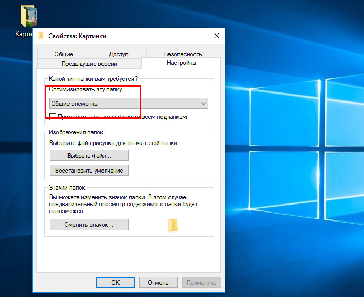Screen dimensions: 364x297
Task: Select the Картинки desktop folder icon
Action: [29, 16]
